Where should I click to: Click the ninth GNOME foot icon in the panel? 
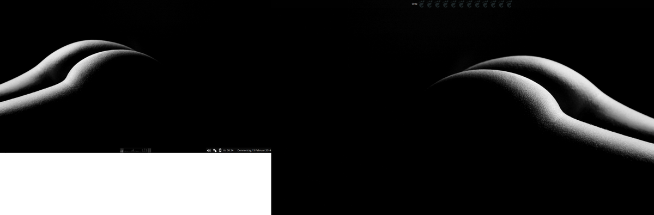click(x=485, y=4)
